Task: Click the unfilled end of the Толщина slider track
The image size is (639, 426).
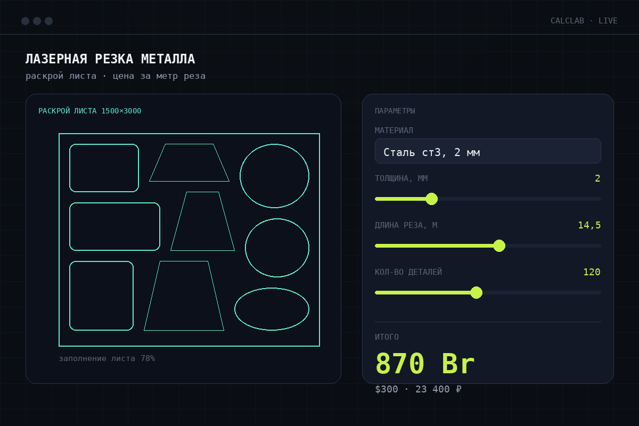Action: click(x=596, y=199)
